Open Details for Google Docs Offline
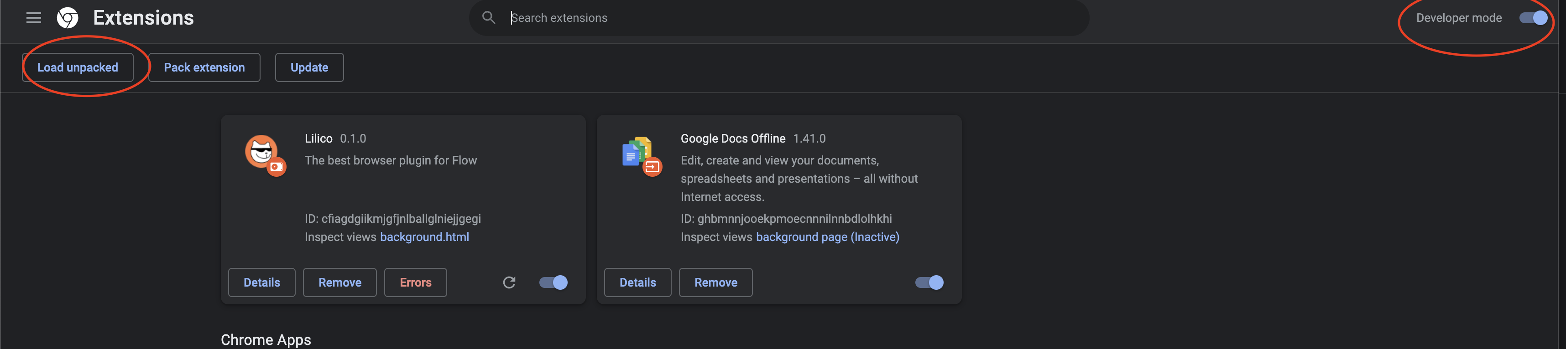The width and height of the screenshot is (1566, 349). click(x=638, y=282)
